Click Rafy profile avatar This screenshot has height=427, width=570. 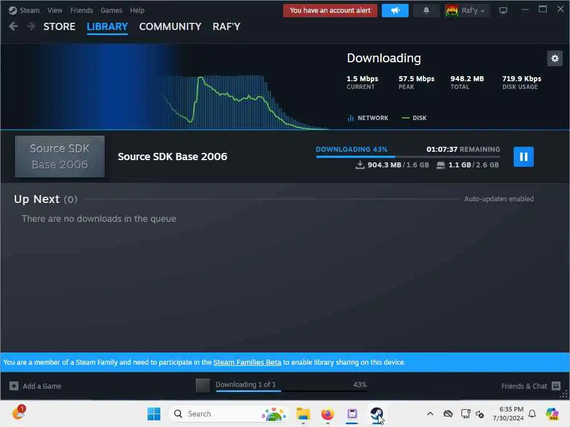452,11
